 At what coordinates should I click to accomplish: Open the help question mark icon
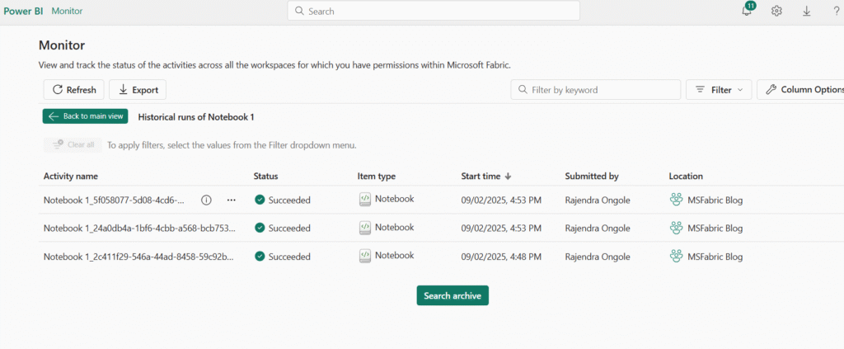click(x=836, y=11)
